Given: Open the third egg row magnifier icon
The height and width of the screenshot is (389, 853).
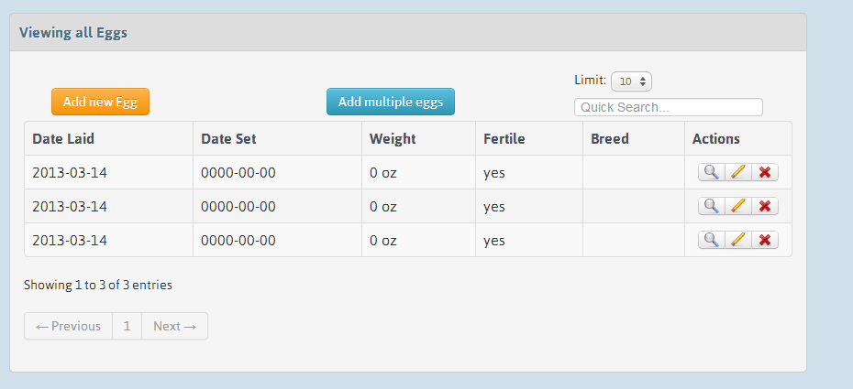Looking at the screenshot, I should pos(711,240).
